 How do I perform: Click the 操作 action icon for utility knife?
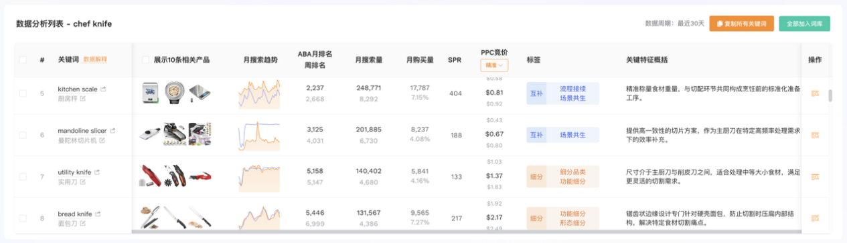(x=815, y=176)
